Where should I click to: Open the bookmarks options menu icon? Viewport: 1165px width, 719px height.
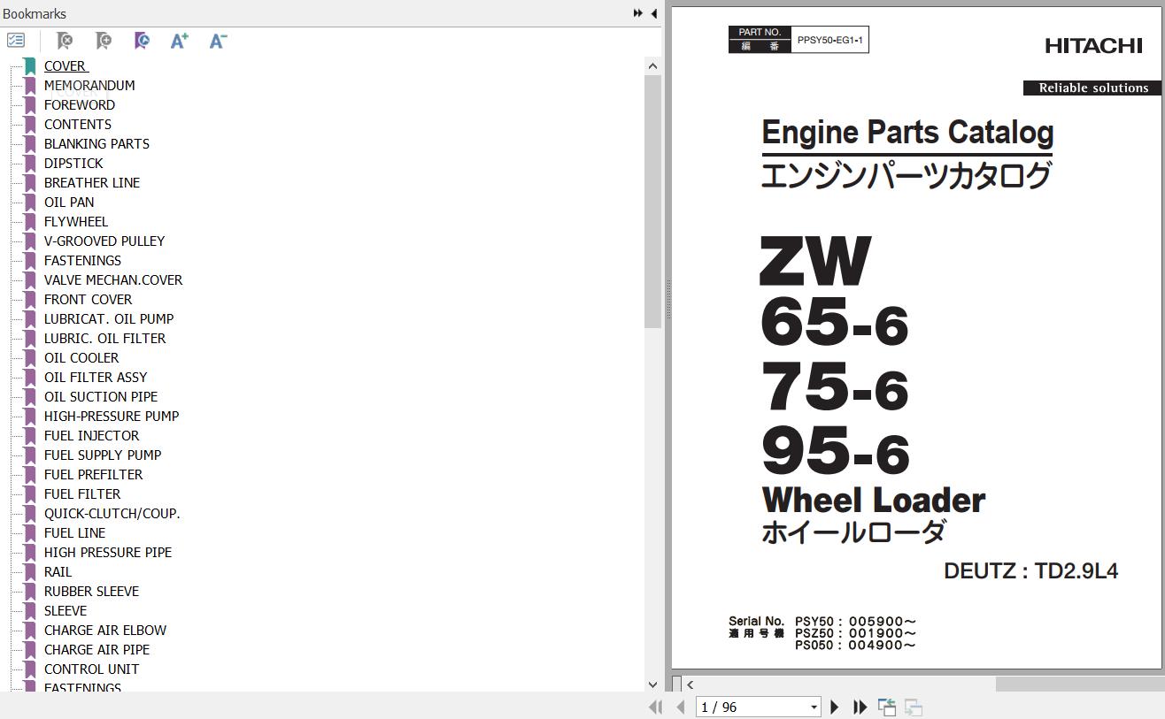[x=16, y=41]
